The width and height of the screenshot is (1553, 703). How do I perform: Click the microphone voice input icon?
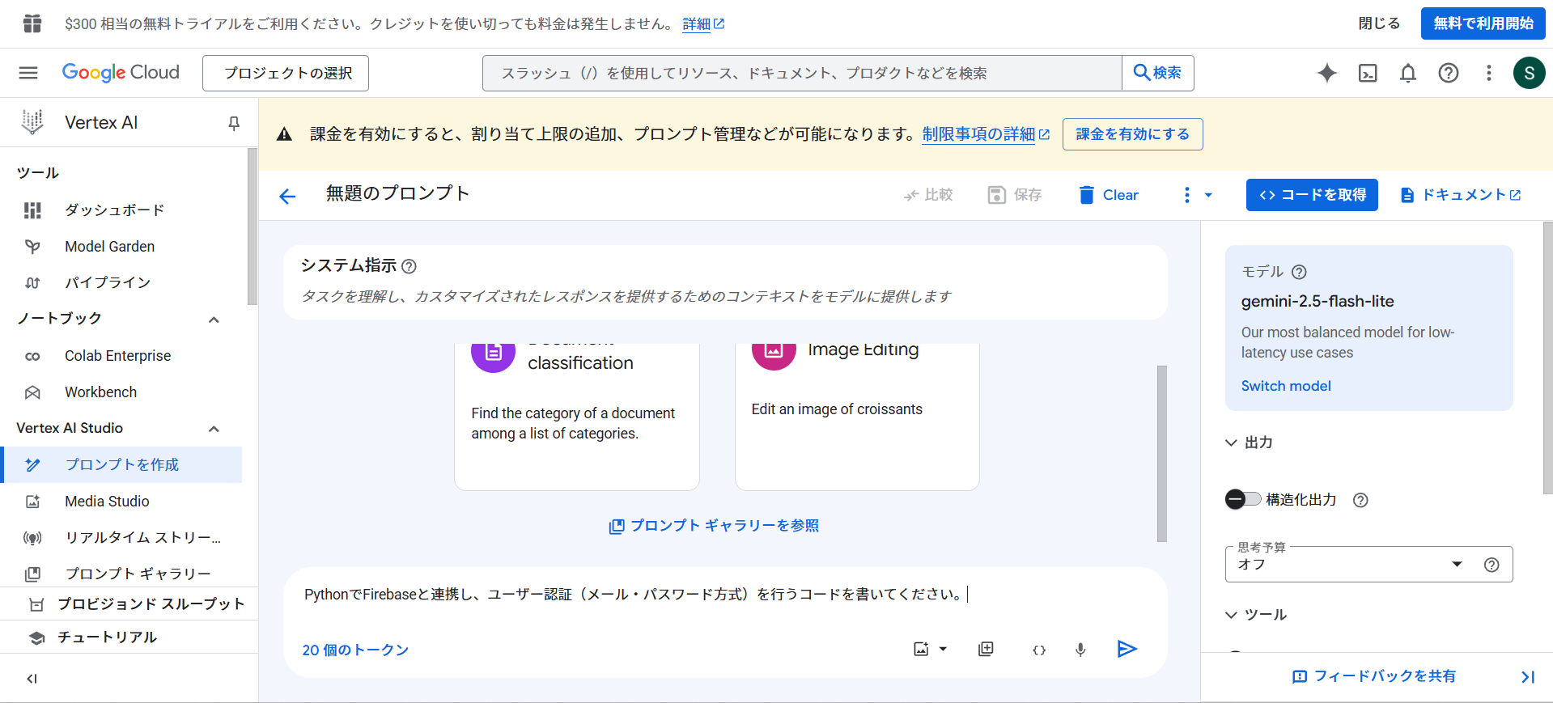pos(1080,650)
